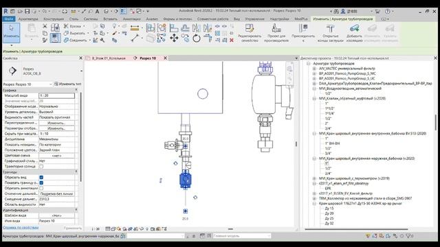
Task: Select the blue highlighted ball valve in drawing
Action: click(x=185, y=180)
